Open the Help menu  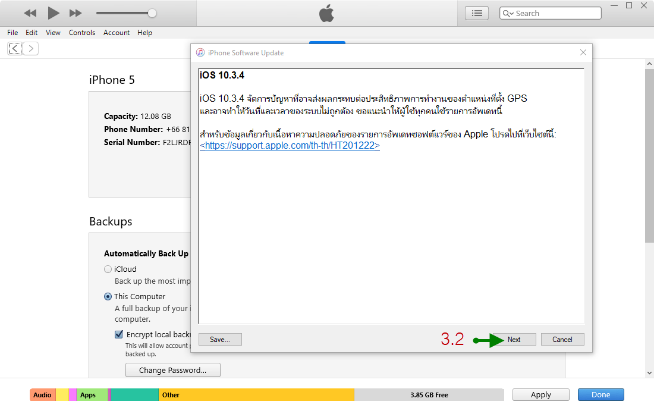(x=144, y=33)
